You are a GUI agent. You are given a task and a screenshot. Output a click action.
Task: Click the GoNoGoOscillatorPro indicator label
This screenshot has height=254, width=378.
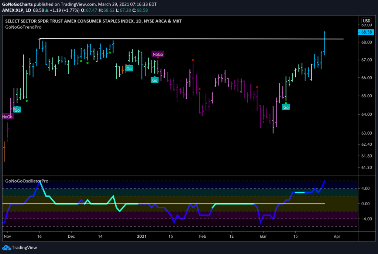(x=27, y=181)
